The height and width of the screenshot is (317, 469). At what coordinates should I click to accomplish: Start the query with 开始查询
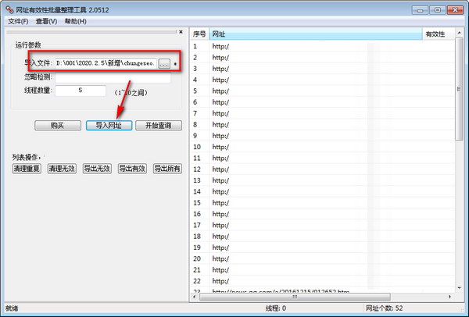[x=159, y=125]
